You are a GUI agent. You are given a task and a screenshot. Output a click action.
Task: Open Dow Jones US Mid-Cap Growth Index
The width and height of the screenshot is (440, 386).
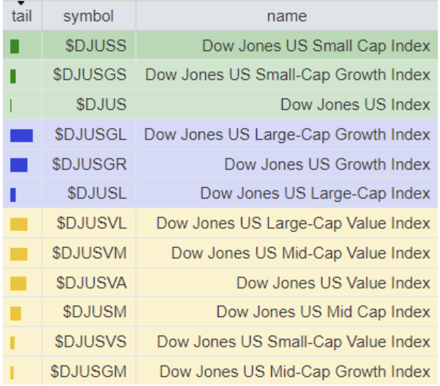[x=295, y=372]
